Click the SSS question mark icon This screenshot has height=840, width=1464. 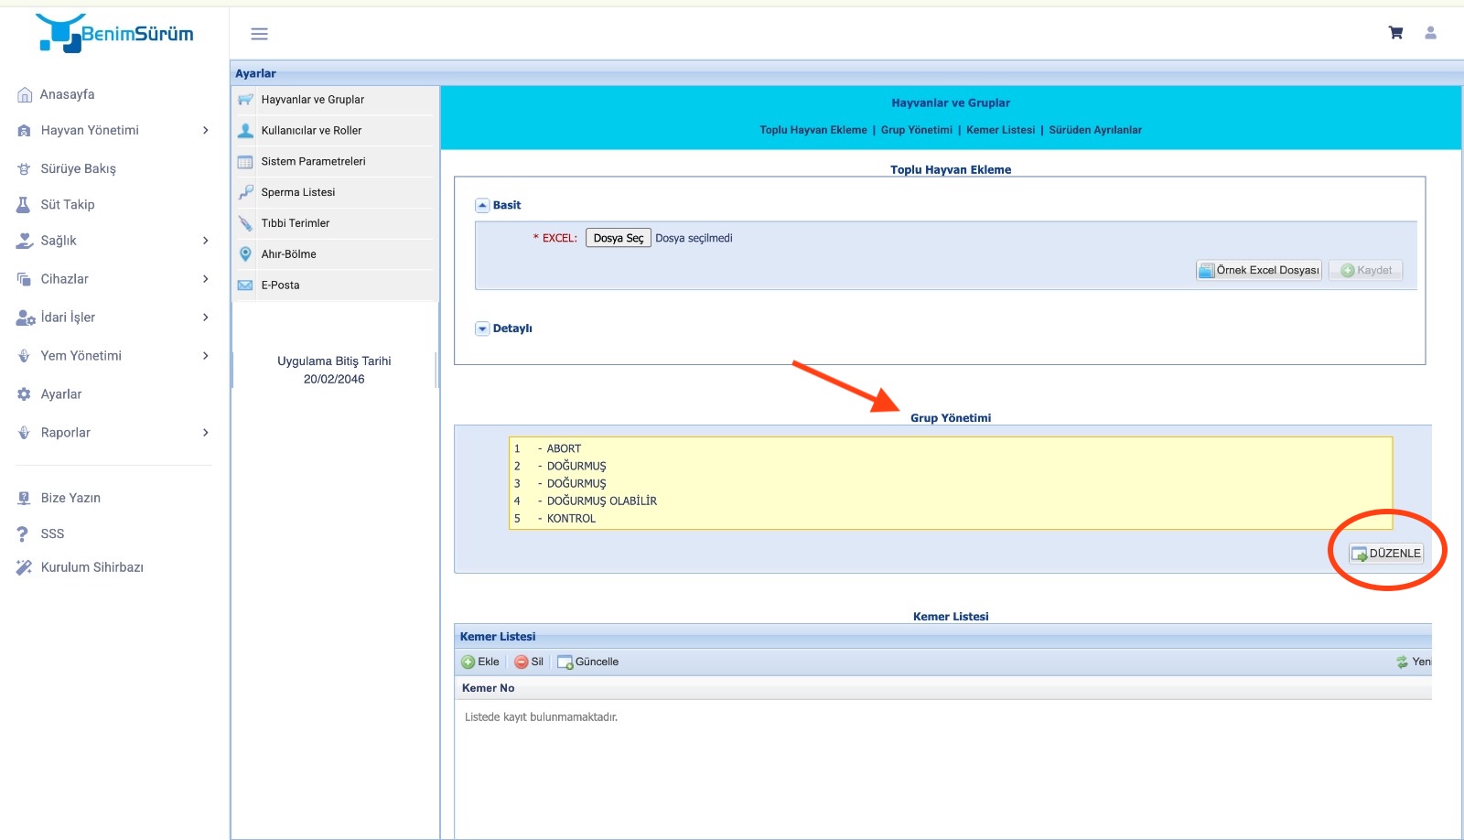point(24,533)
